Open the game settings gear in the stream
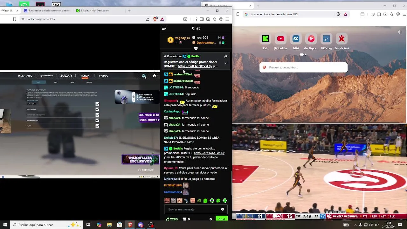 point(144,76)
